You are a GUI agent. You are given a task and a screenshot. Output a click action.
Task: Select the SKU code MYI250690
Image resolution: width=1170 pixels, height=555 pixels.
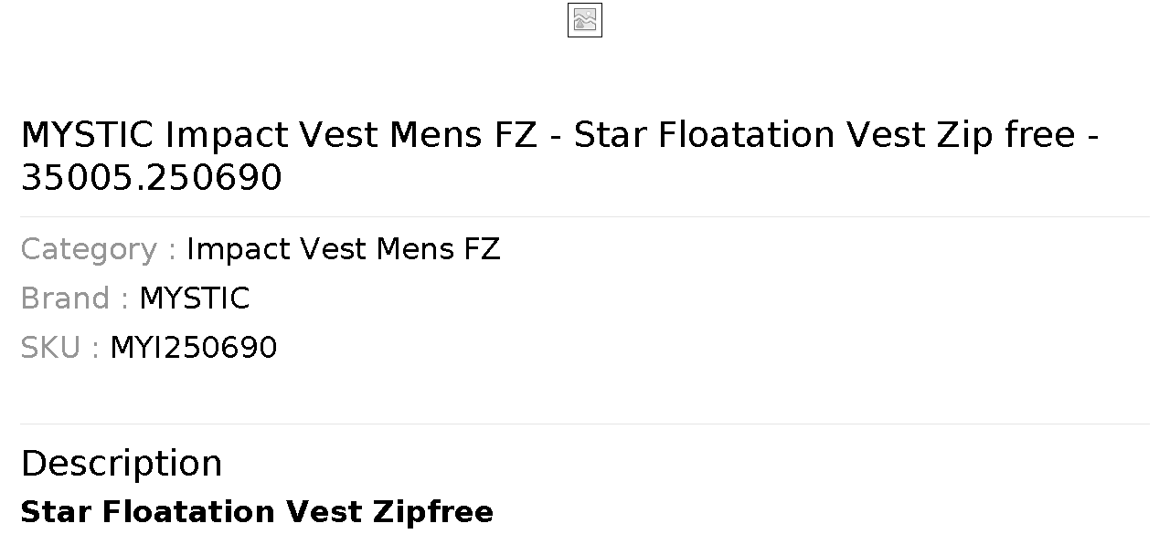tap(193, 348)
